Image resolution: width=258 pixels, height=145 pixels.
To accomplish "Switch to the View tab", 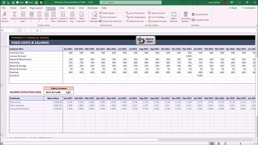I will click(81, 8).
